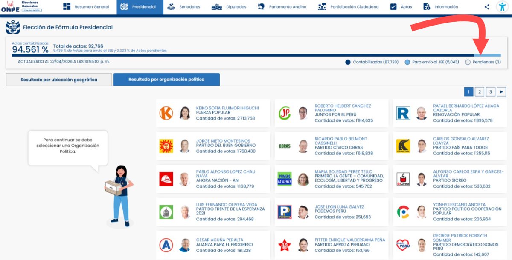This screenshot has height=260, width=512.
Task: Click the Partido SíCreo logo
Action: (403, 179)
